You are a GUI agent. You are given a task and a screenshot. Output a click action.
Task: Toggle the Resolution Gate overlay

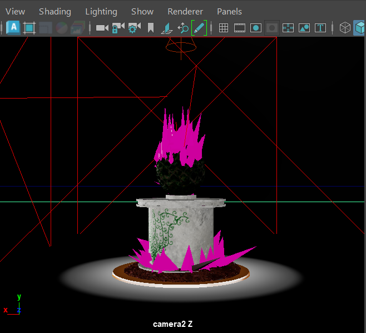256,27
